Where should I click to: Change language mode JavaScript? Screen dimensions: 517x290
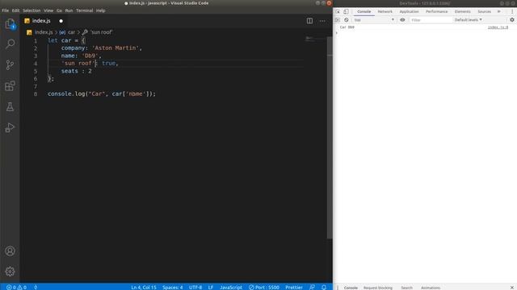click(x=231, y=287)
